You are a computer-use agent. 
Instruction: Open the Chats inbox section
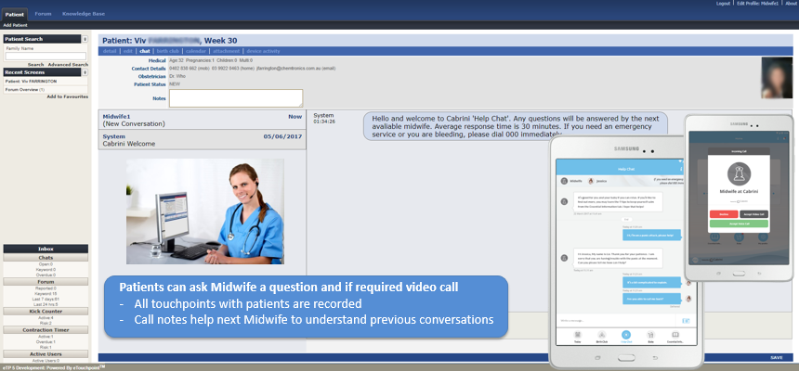[x=46, y=258]
